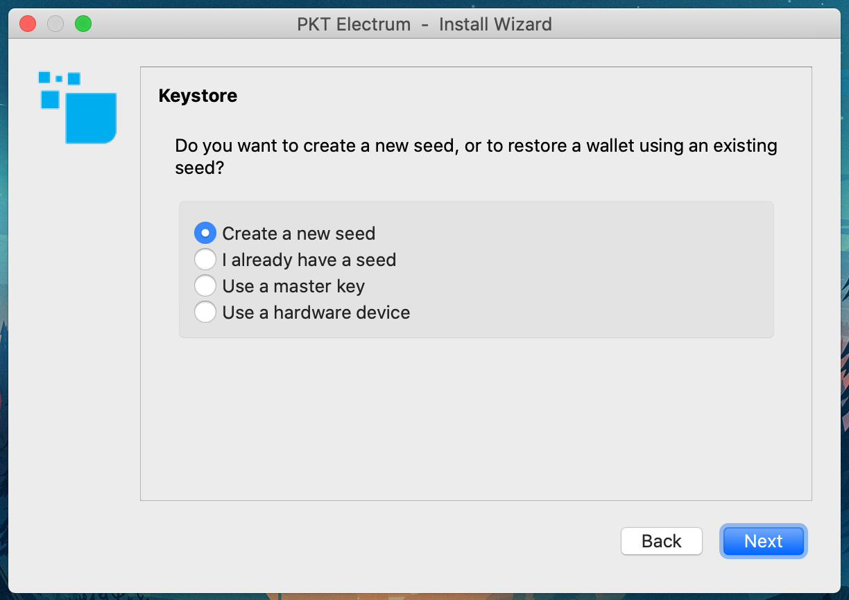This screenshot has height=600, width=849.
Task: Minimize the wizard with the yellow button
Action: (55, 24)
